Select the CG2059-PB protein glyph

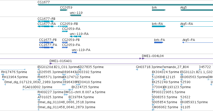65,42
